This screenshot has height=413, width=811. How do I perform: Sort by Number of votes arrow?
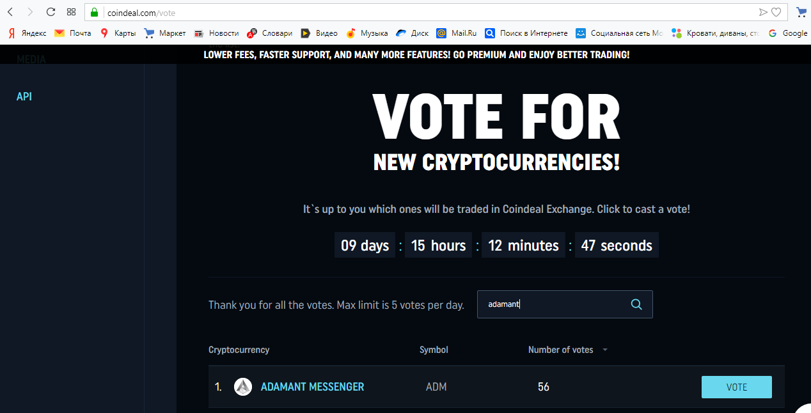(605, 350)
